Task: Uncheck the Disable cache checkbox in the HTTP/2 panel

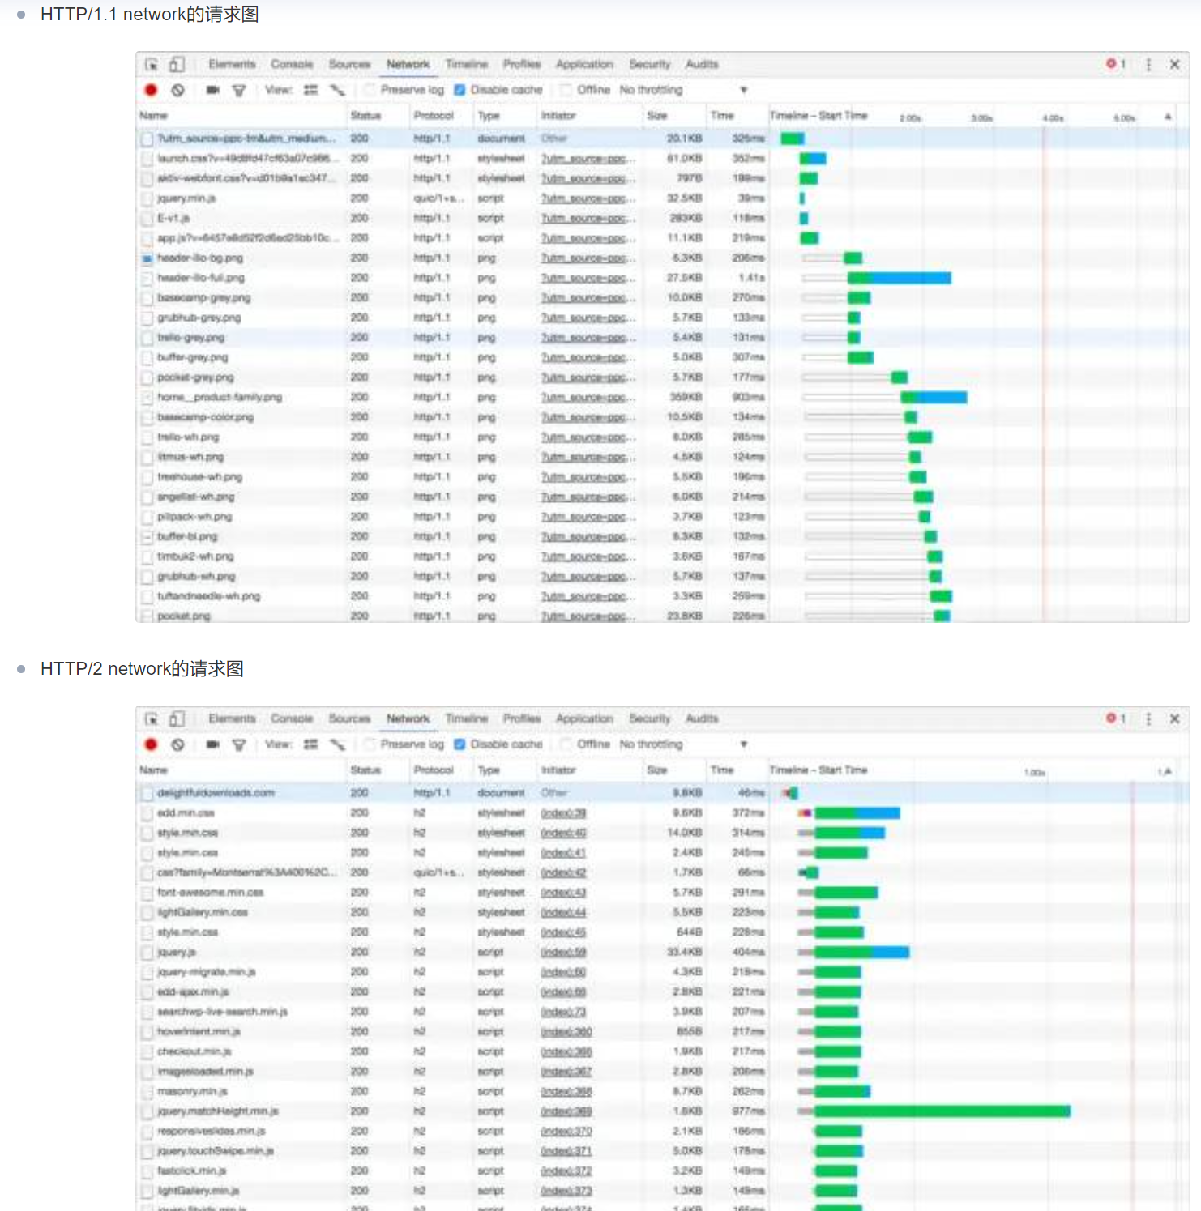Action: tap(460, 744)
